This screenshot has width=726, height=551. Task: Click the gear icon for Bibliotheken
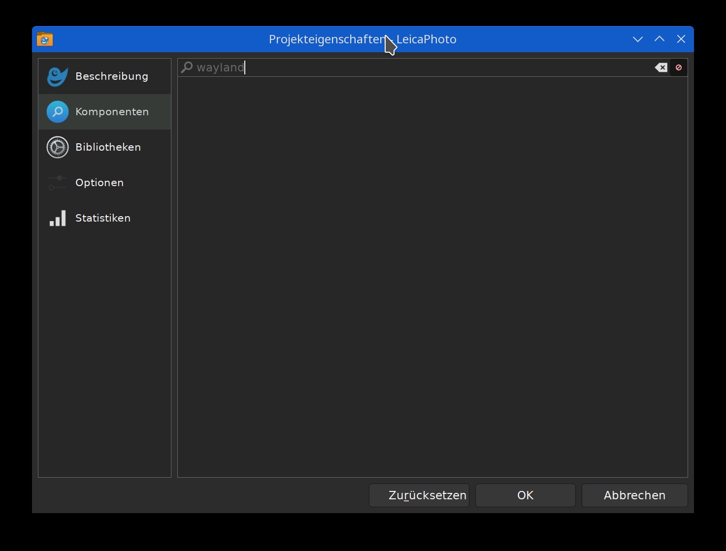point(57,147)
